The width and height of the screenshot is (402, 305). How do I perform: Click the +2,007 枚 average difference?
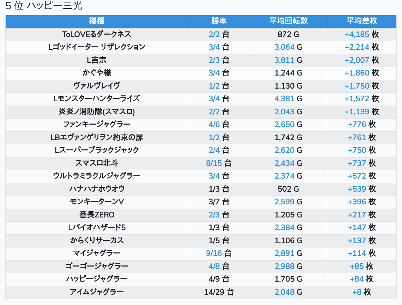pos(362,60)
